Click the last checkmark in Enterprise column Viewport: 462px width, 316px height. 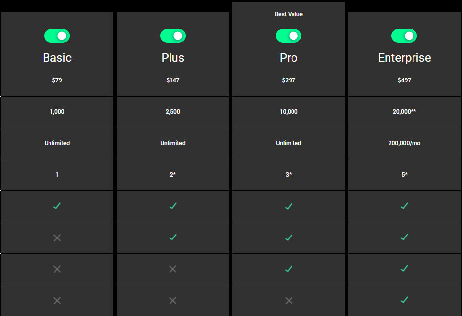(x=404, y=300)
